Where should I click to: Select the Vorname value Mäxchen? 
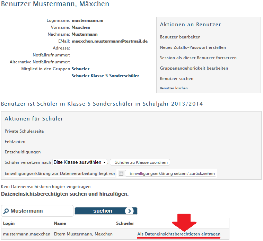click(81, 27)
